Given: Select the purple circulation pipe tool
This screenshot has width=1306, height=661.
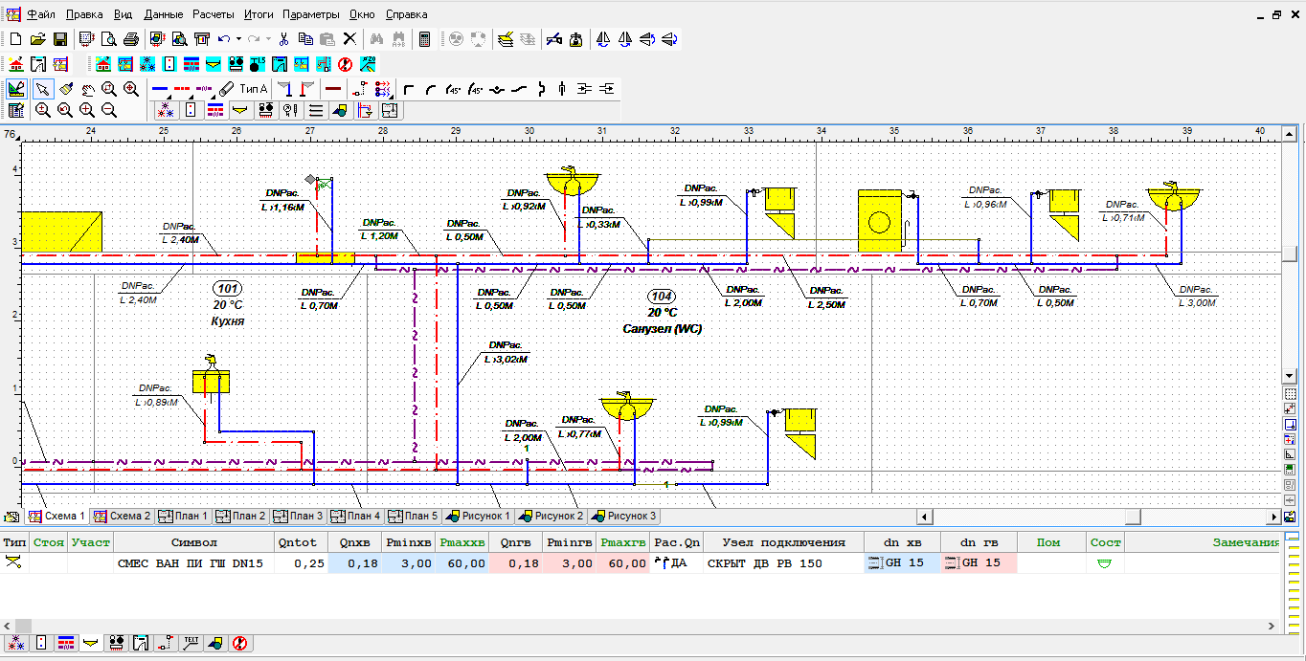Looking at the screenshot, I should pos(205,88).
